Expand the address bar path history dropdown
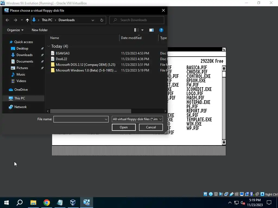 click(x=93, y=20)
